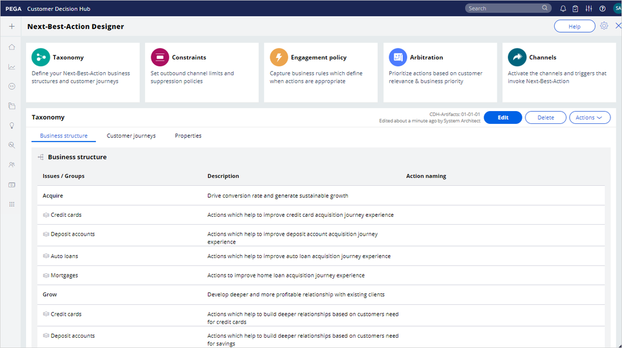Click the sliders configuration icon in header
The image size is (622, 348).
[589, 9]
